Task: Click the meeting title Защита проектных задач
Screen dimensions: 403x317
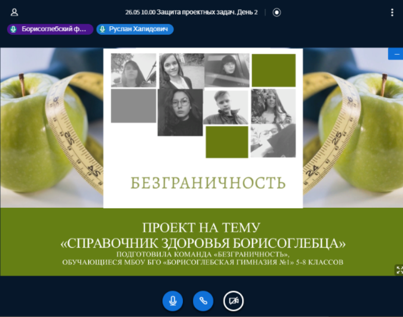Action: point(191,12)
